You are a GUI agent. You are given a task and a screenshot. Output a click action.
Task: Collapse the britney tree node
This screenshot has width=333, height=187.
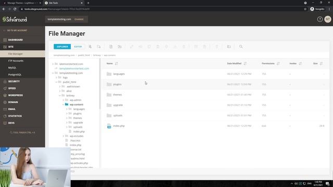[x=60, y=96]
